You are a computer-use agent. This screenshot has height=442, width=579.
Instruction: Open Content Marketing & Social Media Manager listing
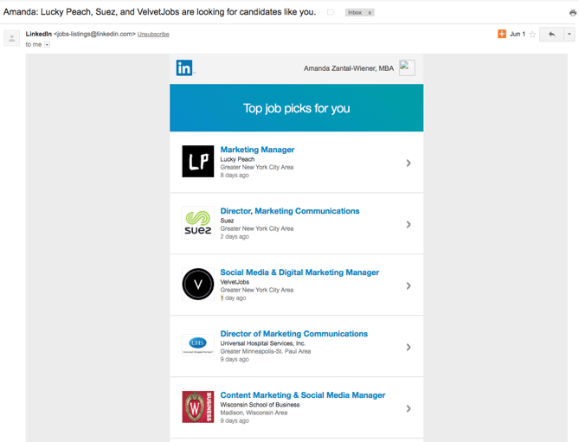click(x=302, y=395)
